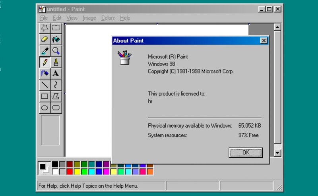Select the Free-Form Select tool
318x196 pixels.
[x=45, y=28]
